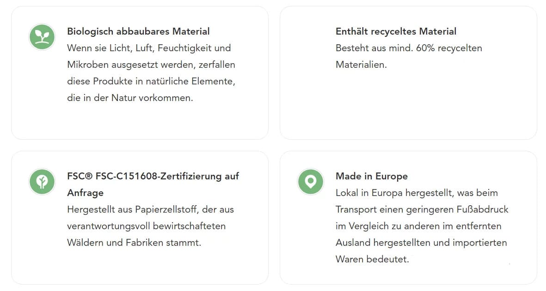Click 'die in der Natur vorkommen' line
546x291 pixels.
point(130,98)
